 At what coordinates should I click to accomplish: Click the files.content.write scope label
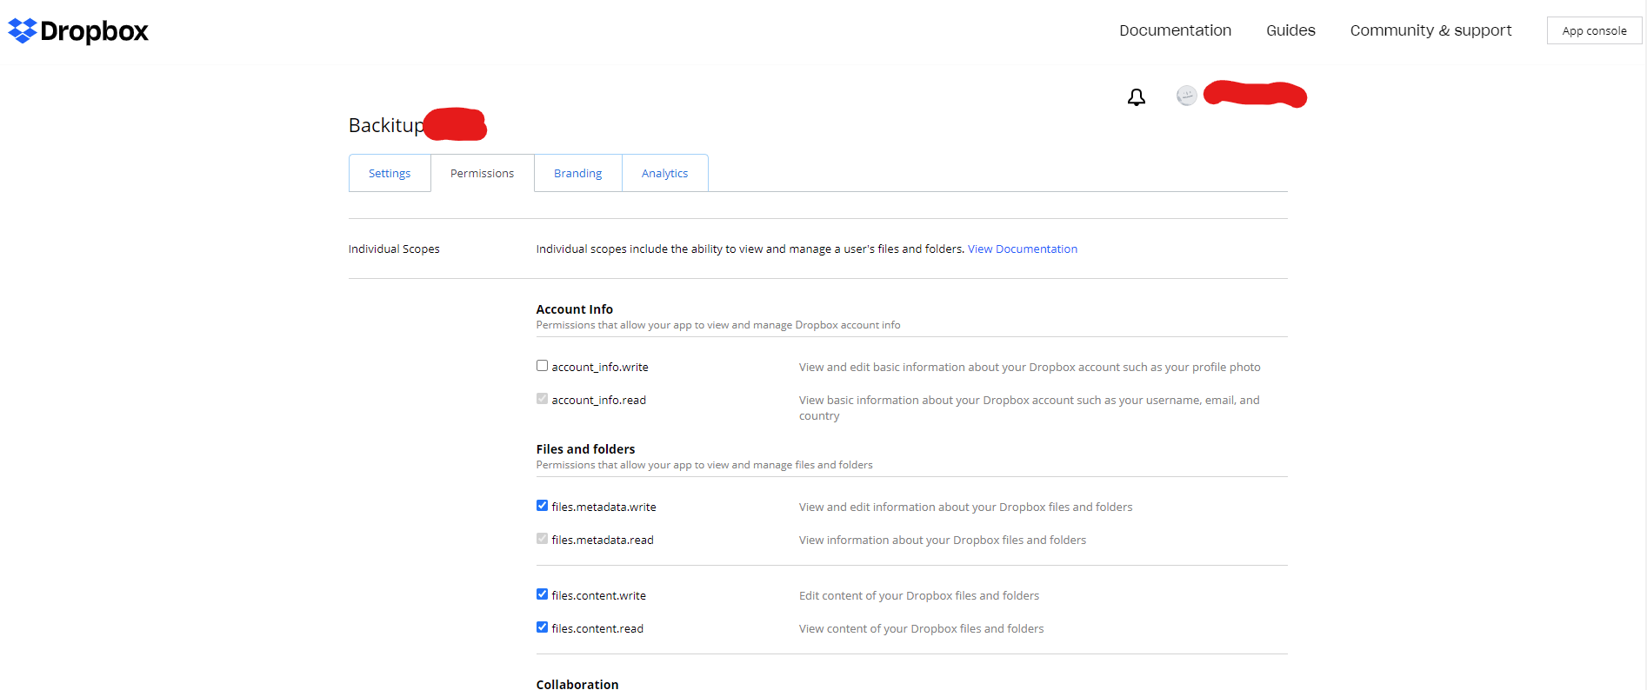click(x=599, y=595)
